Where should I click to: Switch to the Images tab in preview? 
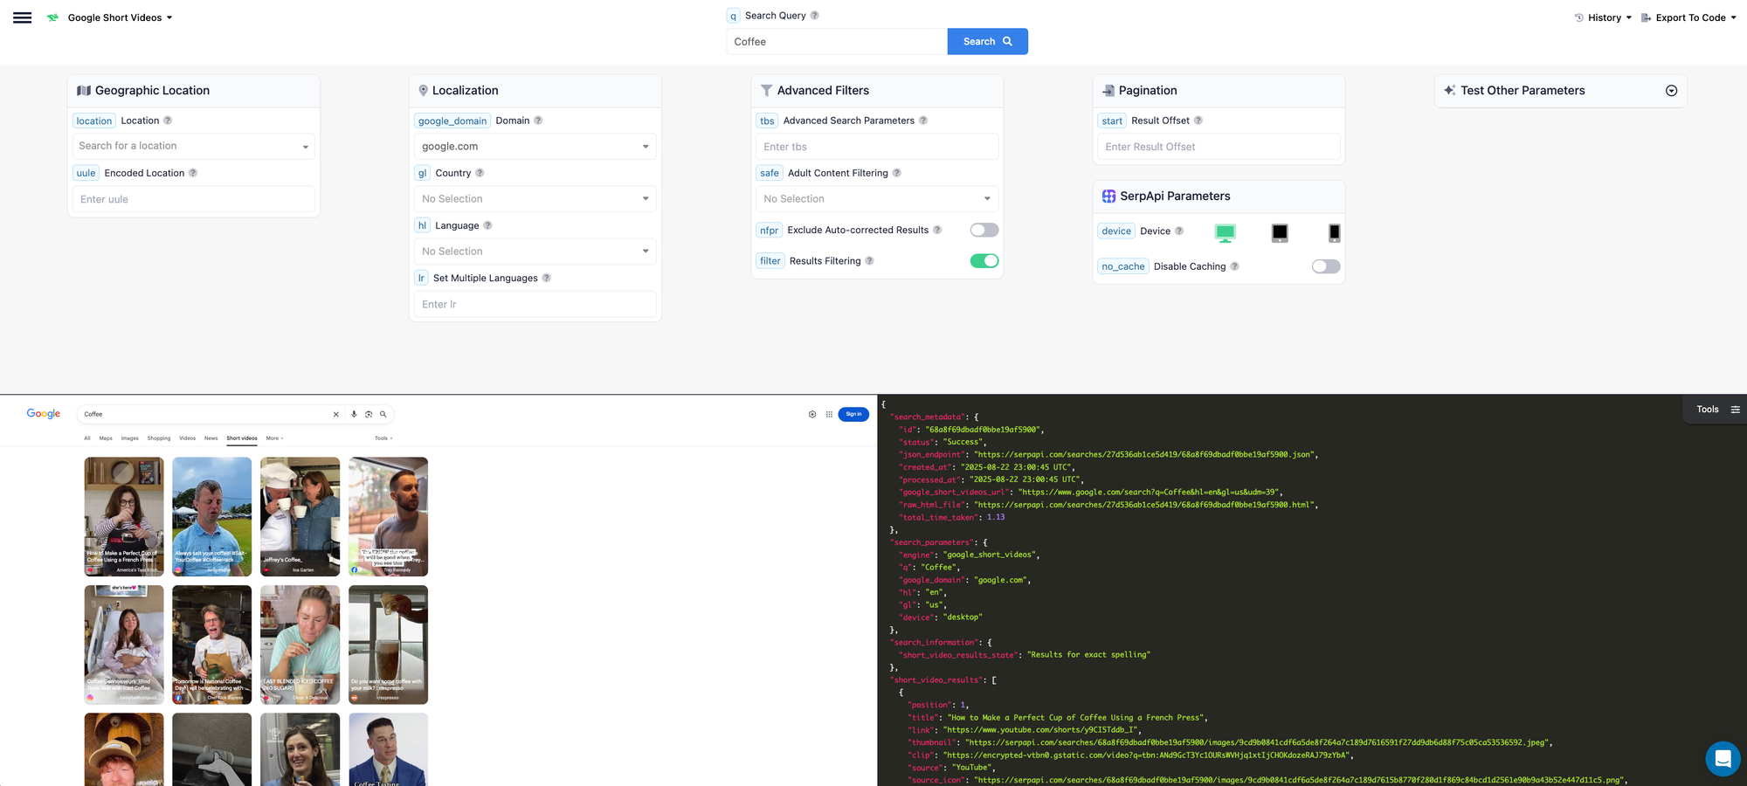click(130, 438)
